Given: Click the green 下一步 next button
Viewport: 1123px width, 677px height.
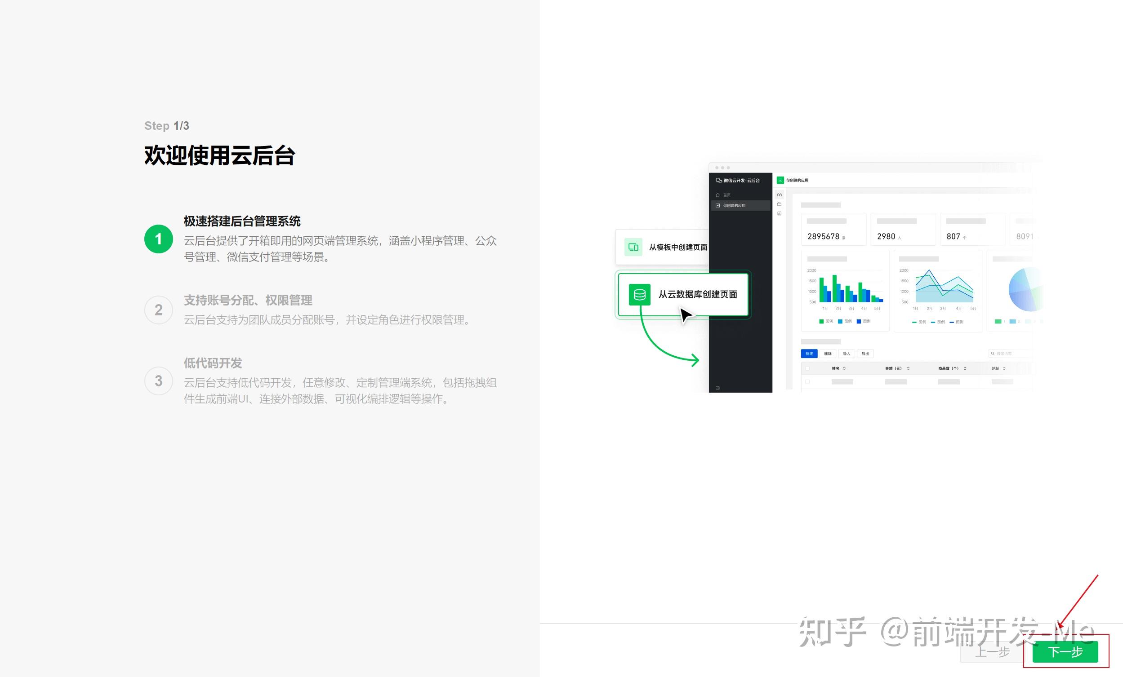Looking at the screenshot, I should pos(1065,651).
